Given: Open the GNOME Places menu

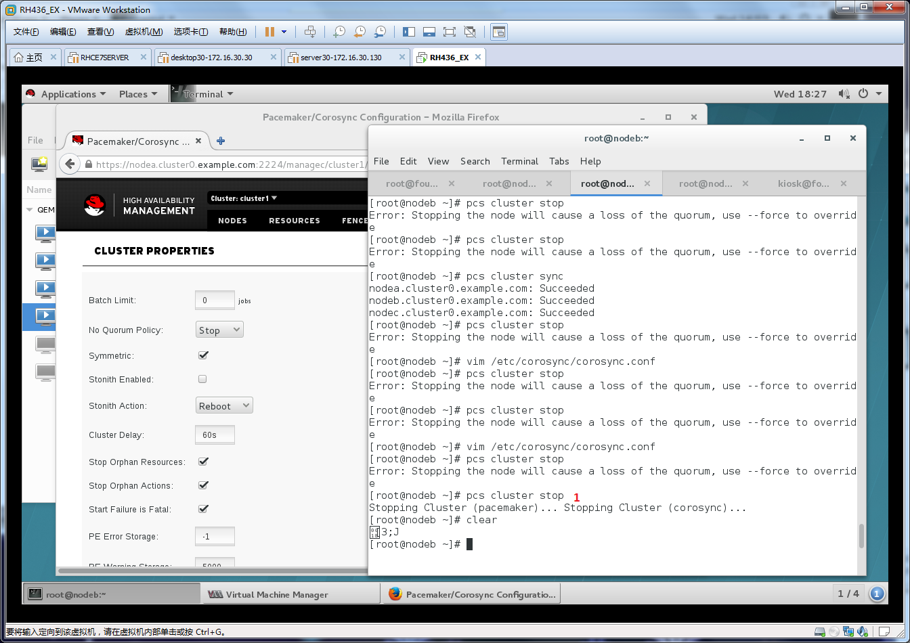Looking at the screenshot, I should [x=138, y=94].
